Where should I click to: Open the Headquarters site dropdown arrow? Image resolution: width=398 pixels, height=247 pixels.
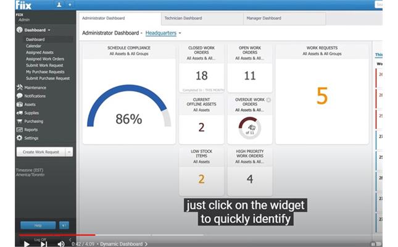click(180, 33)
